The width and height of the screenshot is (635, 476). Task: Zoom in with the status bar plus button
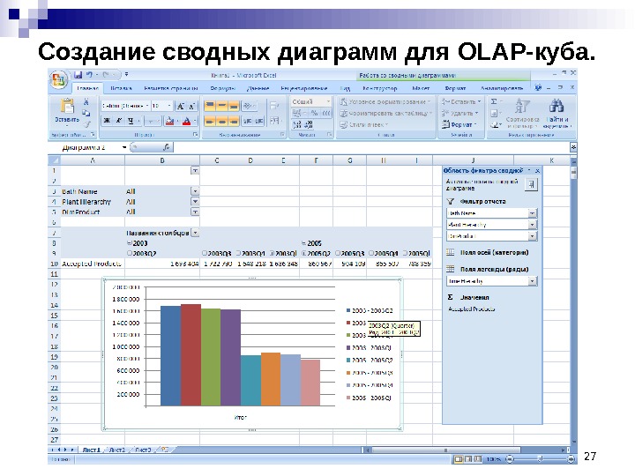point(571,459)
